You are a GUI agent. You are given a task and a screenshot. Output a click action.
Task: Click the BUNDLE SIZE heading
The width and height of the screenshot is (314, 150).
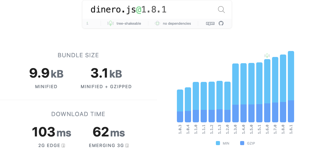78,55
